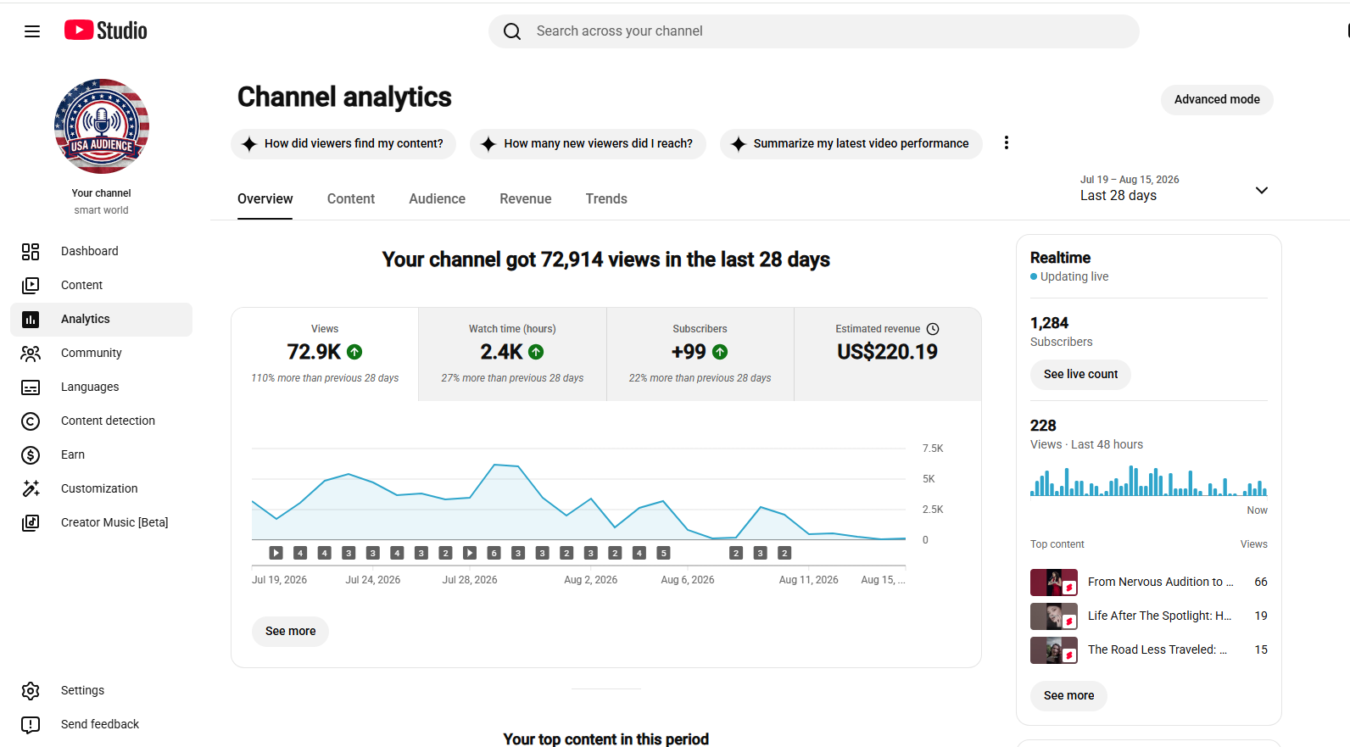Open the Settings gear in sidebar

click(31, 690)
